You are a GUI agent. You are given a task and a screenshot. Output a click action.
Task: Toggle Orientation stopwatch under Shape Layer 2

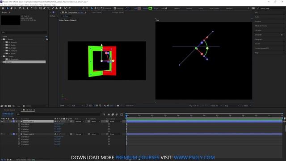click(x=19, y=124)
